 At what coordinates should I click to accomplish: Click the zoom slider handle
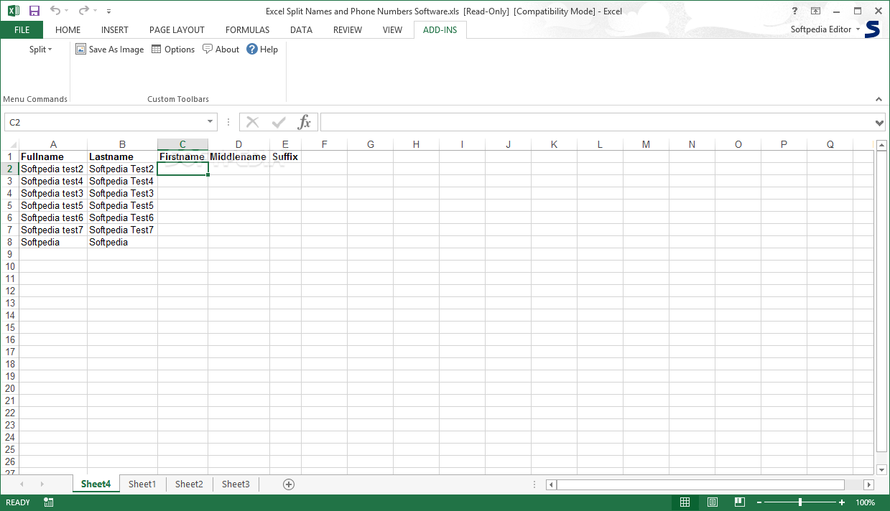click(x=800, y=502)
